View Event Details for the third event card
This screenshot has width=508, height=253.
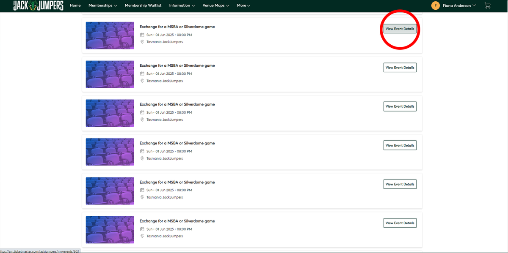pos(400,106)
